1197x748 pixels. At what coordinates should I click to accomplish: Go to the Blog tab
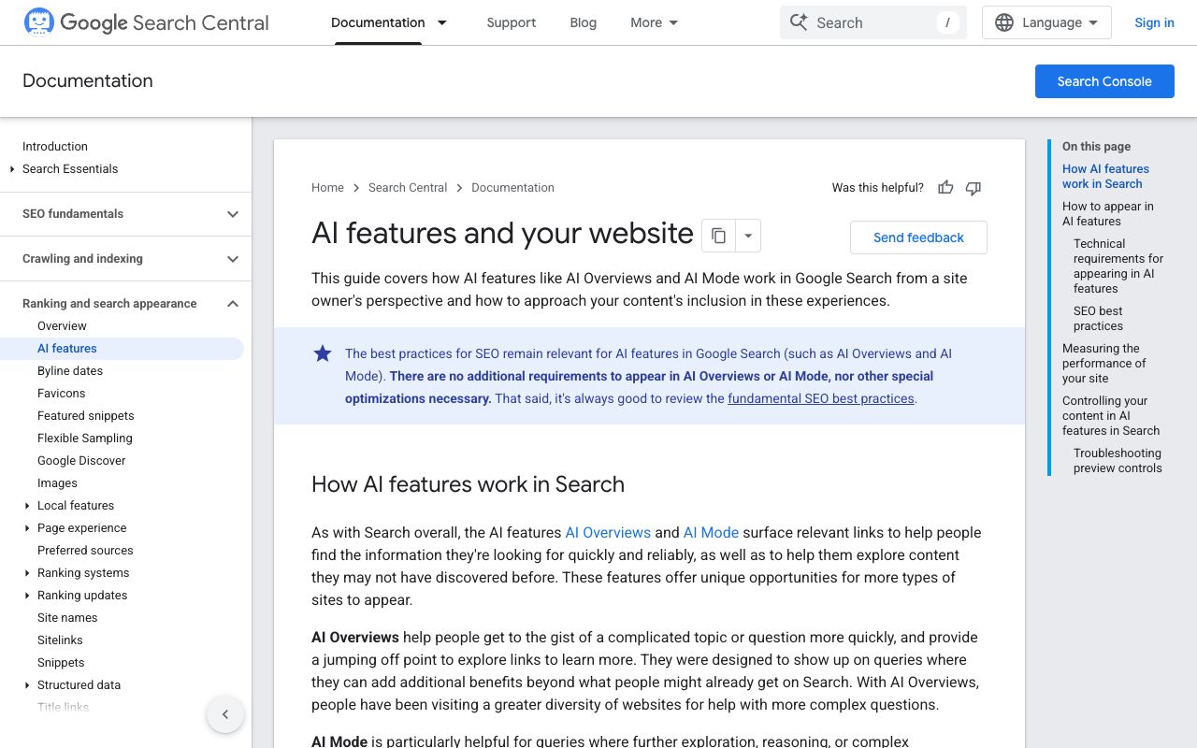click(583, 22)
